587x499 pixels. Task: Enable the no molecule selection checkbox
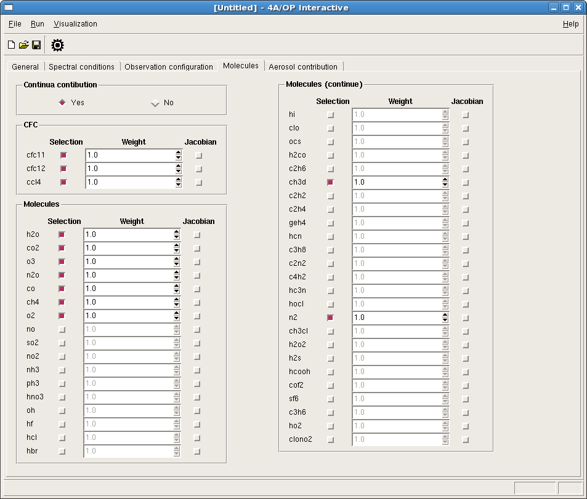click(62, 330)
